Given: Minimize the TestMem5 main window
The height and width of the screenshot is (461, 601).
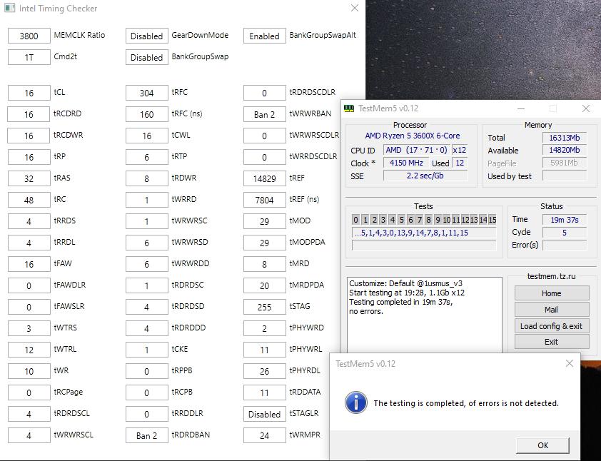Looking at the screenshot, I should coord(521,108).
